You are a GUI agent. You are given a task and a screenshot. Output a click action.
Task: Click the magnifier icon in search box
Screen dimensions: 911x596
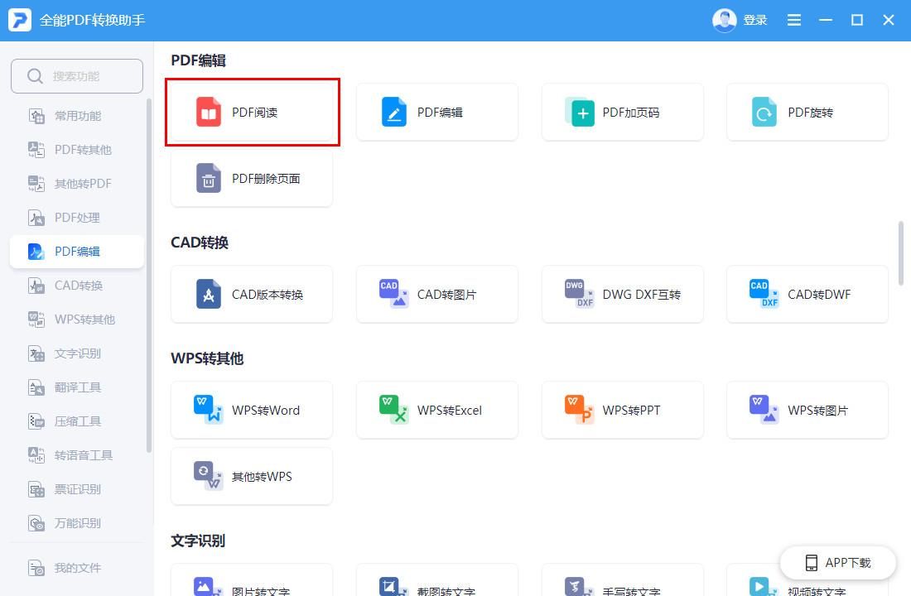pyautogui.click(x=35, y=76)
